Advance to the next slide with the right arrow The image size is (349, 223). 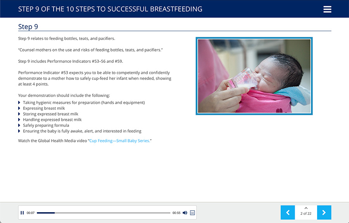point(324,213)
